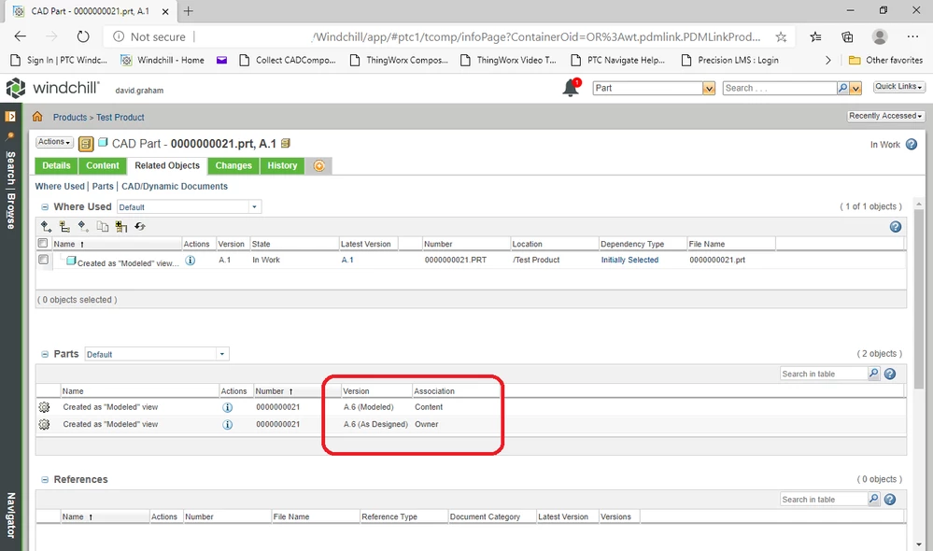Check the Created as Modeled view row checkbox

click(x=44, y=260)
